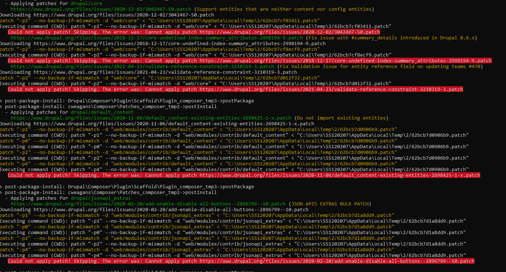Click the red error for validate-reference-constraint patch

[x=235, y=89]
